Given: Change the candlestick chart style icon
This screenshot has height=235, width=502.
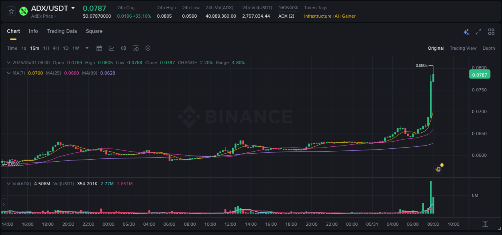Looking at the screenshot, I should [x=124, y=48].
